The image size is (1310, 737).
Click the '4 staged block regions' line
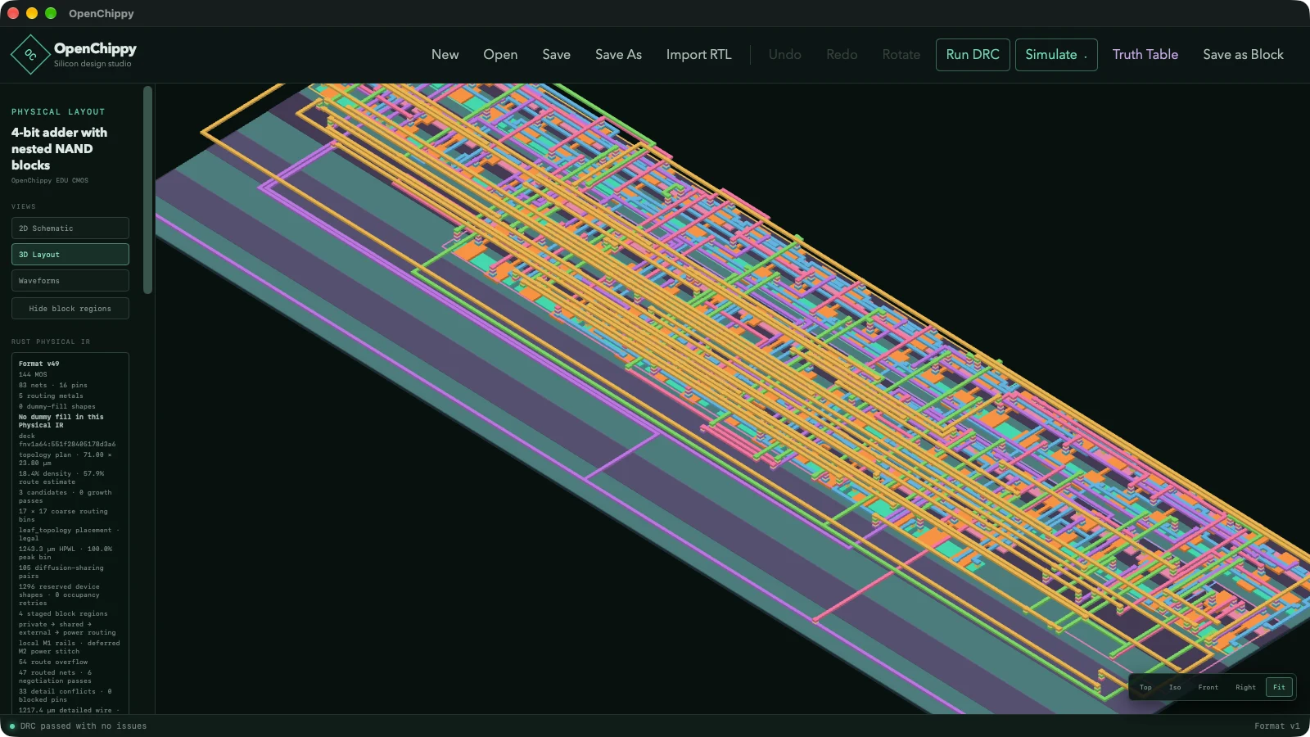coord(63,613)
